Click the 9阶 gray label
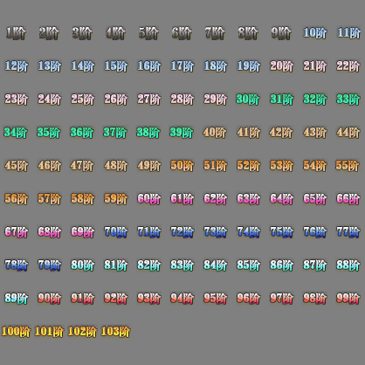Image resolution: width=365 pixels, height=365 pixels. pyautogui.click(x=281, y=33)
